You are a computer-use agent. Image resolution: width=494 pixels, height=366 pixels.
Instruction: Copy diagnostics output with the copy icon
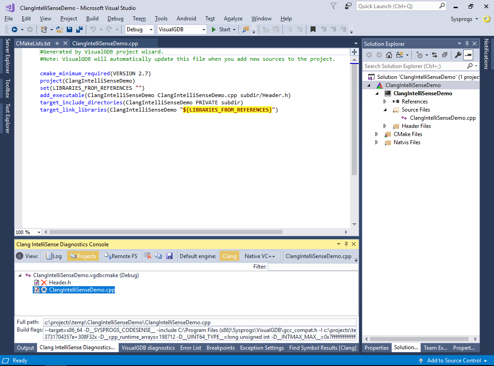click(x=158, y=256)
